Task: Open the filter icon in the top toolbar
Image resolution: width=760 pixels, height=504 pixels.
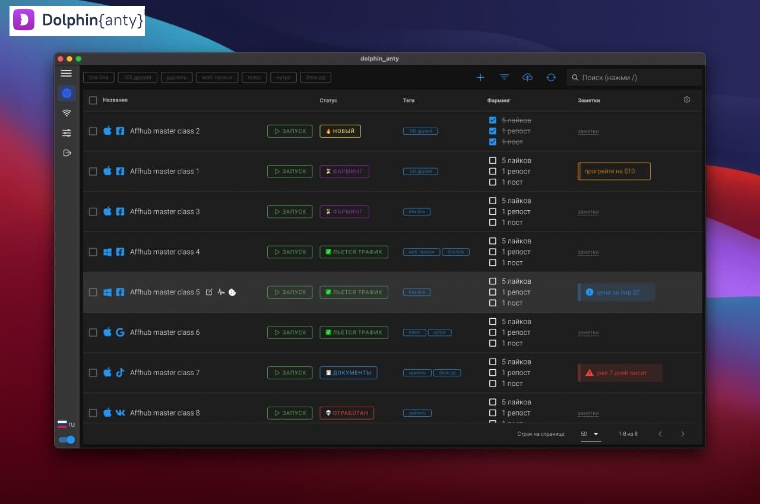Action: tap(504, 77)
